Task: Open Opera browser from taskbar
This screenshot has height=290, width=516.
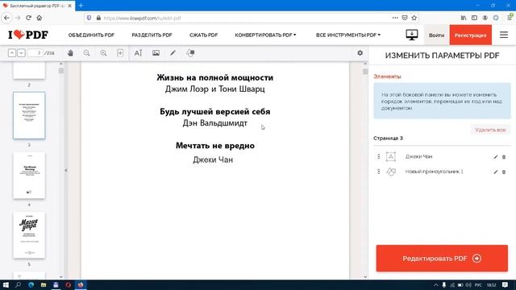Action: [x=68, y=284]
